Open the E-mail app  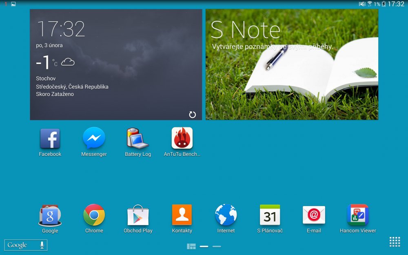[314, 214]
